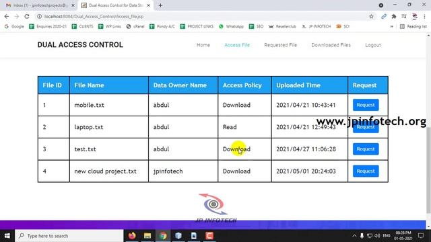Viewport: 431px width, 242px height.
Task: Open the SEO bookmark
Action: coord(256,26)
